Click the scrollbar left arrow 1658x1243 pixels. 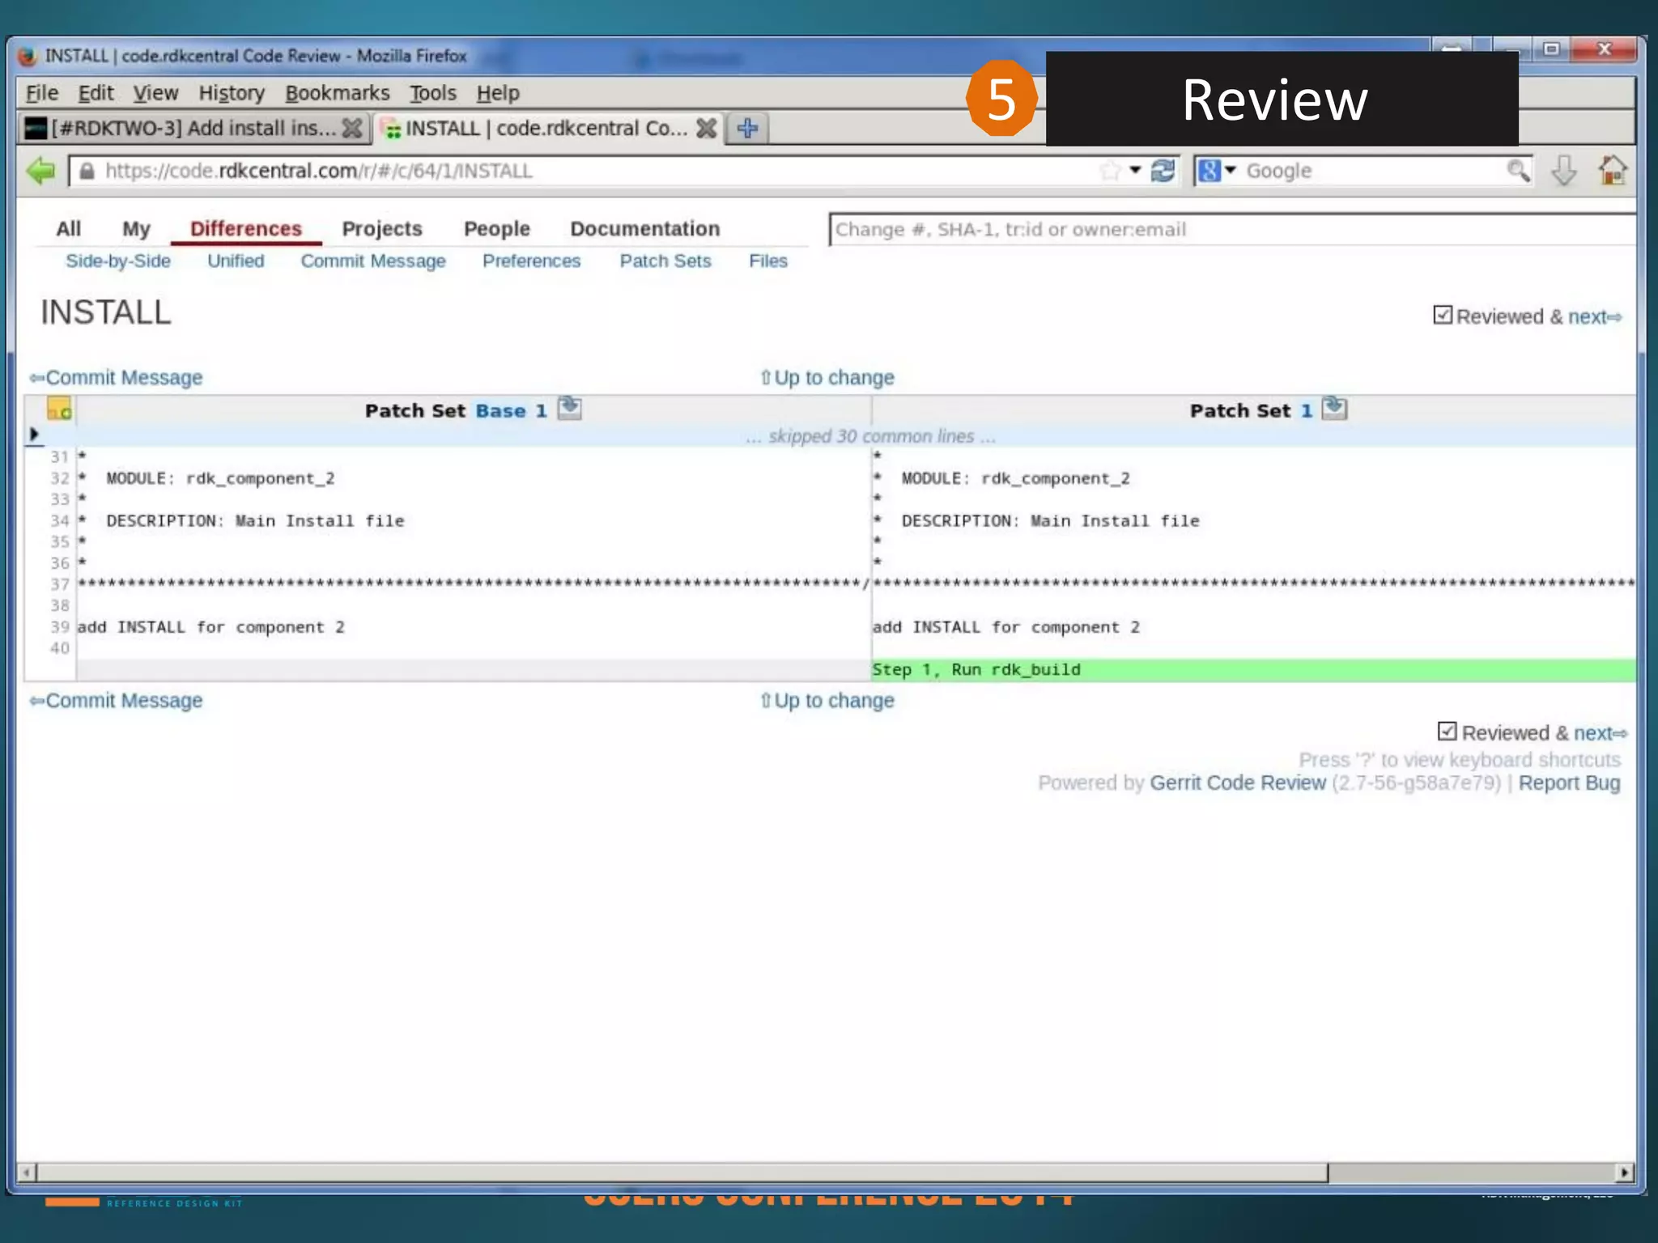(27, 1172)
